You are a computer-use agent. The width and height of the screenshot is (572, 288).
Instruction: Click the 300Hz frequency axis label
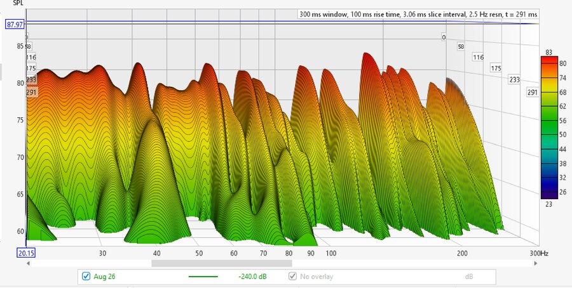coord(539,253)
